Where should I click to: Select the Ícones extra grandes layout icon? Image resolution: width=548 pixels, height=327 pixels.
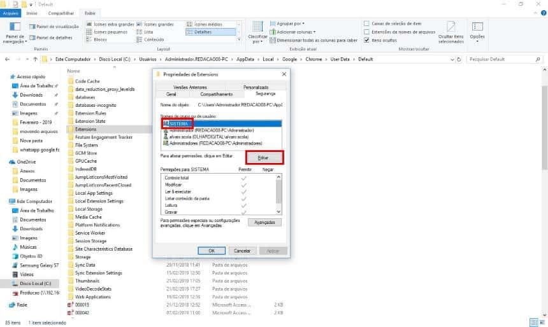point(89,24)
